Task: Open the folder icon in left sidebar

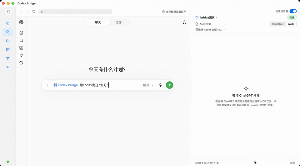Action: pos(8,41)
